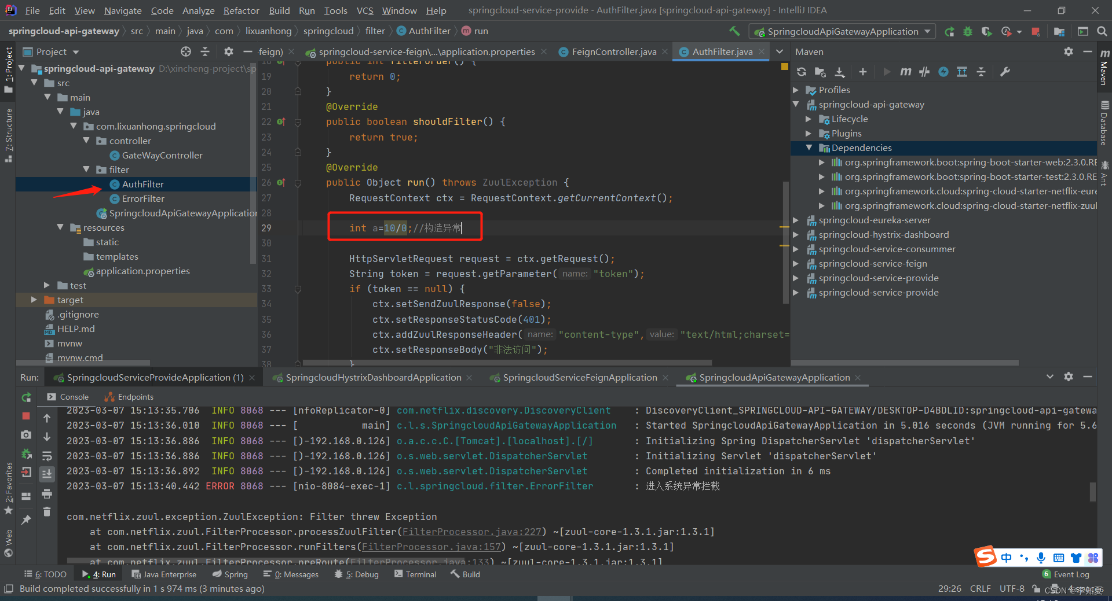
Task: Open the Event Log
Action: pos(1066,574)
